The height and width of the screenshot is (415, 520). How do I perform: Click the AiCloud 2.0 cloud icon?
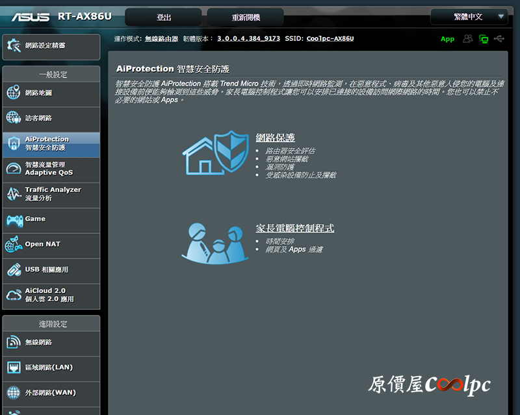[x=14, y=295]
